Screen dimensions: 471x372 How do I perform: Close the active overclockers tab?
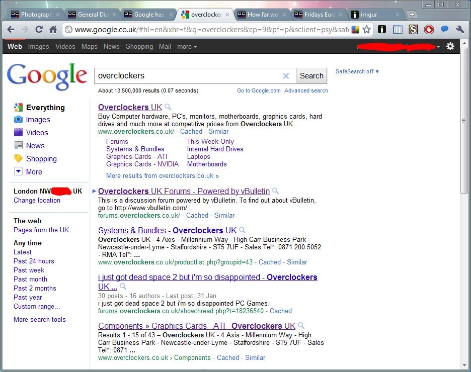[227, 15]
